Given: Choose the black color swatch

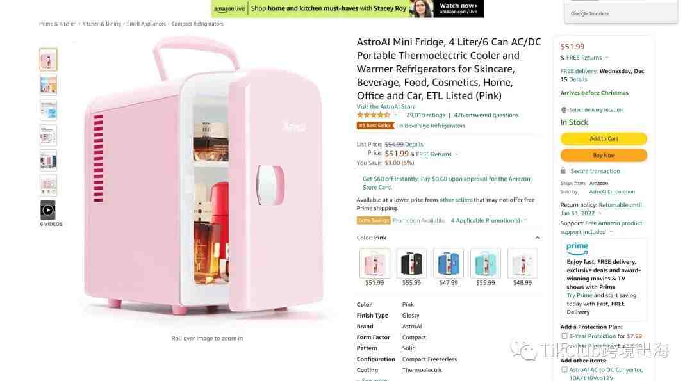Looking at the screenshot, I should pos(411,263).
